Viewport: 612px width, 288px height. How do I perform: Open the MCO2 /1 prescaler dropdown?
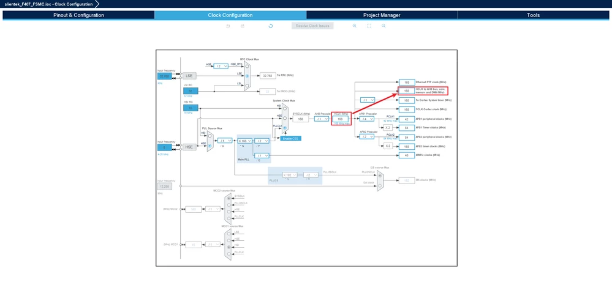[213, 209]
